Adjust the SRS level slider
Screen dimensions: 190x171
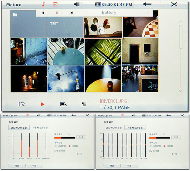pos(13,145)
